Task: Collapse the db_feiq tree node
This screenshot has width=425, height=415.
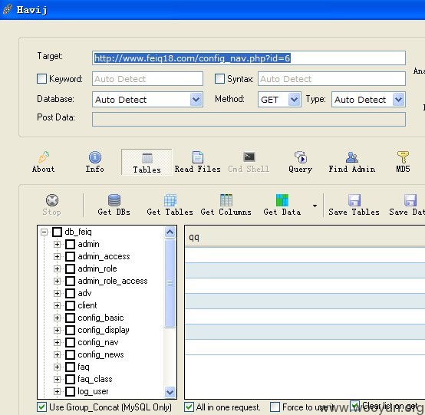Action: coord(44,232)
